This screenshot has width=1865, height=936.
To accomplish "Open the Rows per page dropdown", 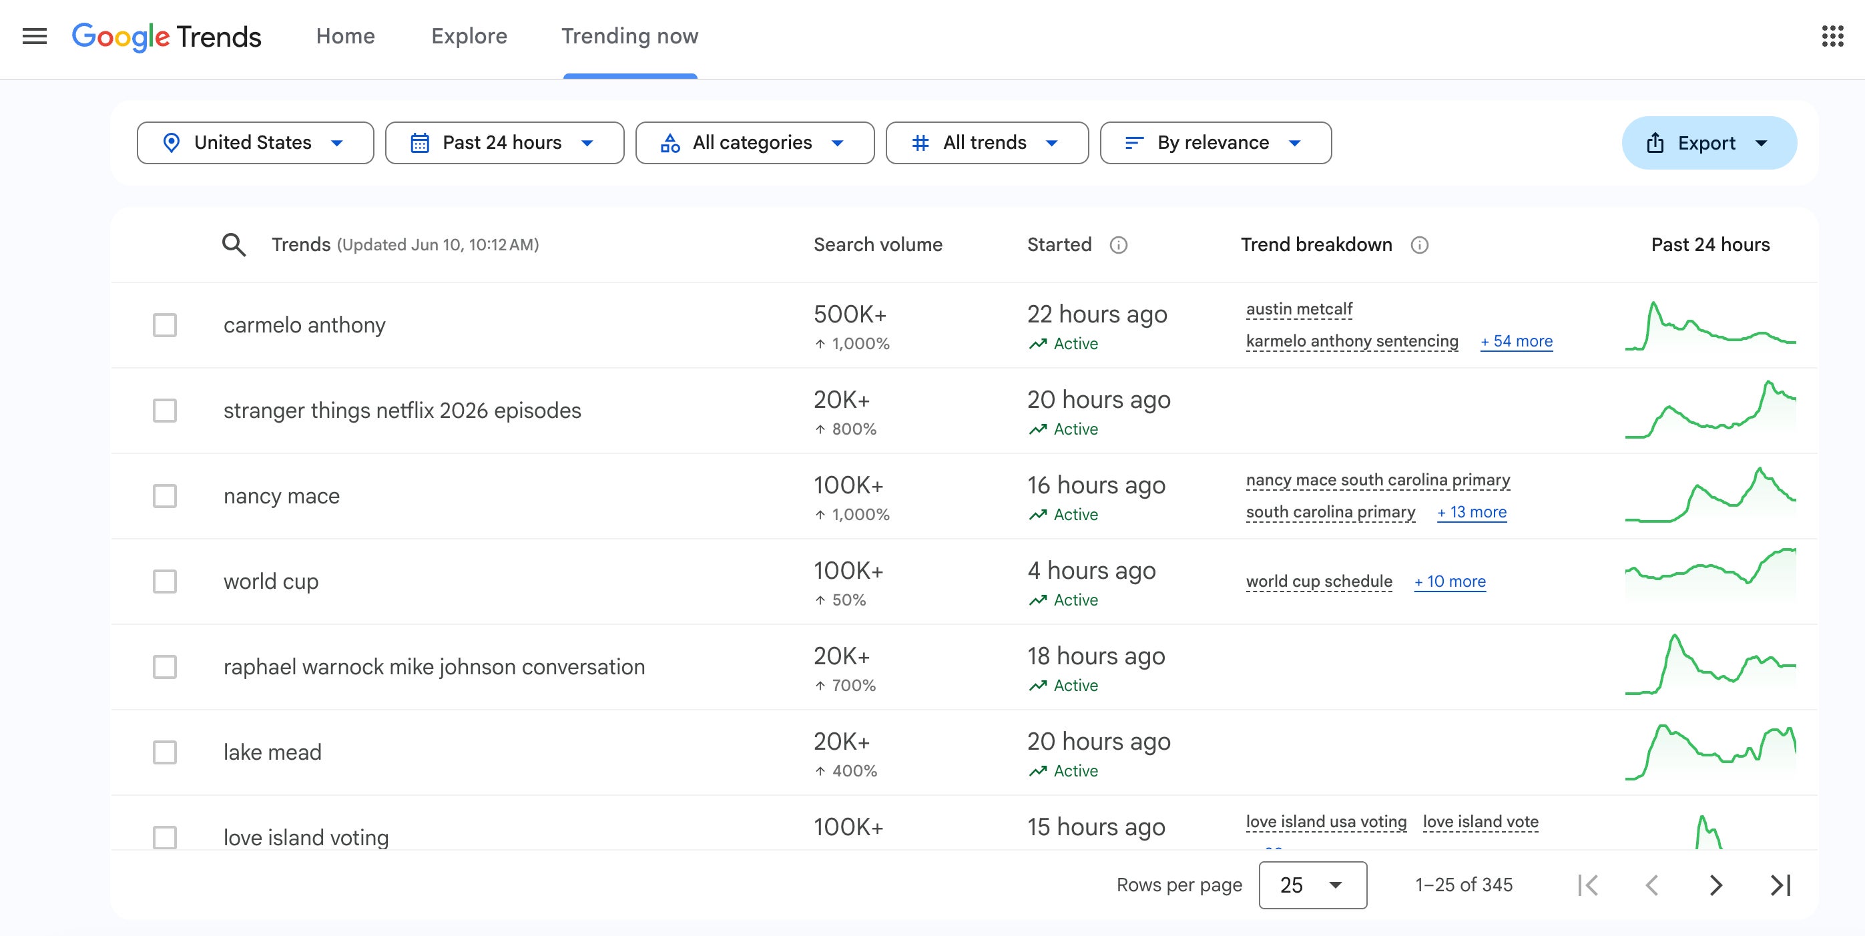I will (x=1312, y=885).
